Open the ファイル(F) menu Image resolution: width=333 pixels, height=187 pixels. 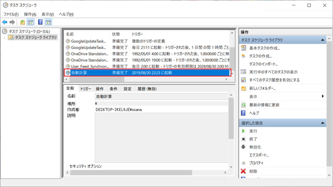click(x=11, y=14)
